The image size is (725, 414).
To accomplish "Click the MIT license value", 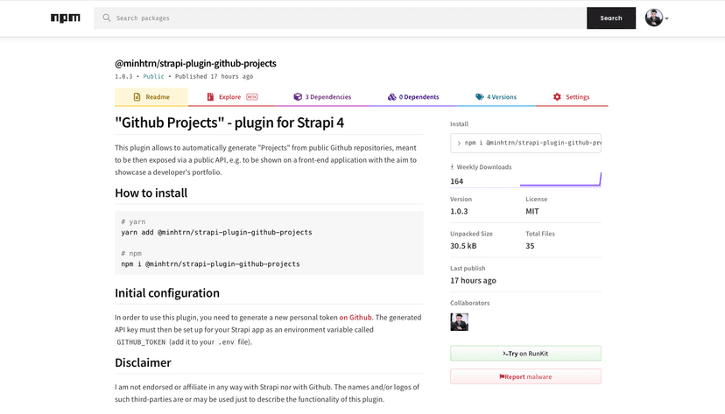I will pyautogui.click(x=532, y=211).
